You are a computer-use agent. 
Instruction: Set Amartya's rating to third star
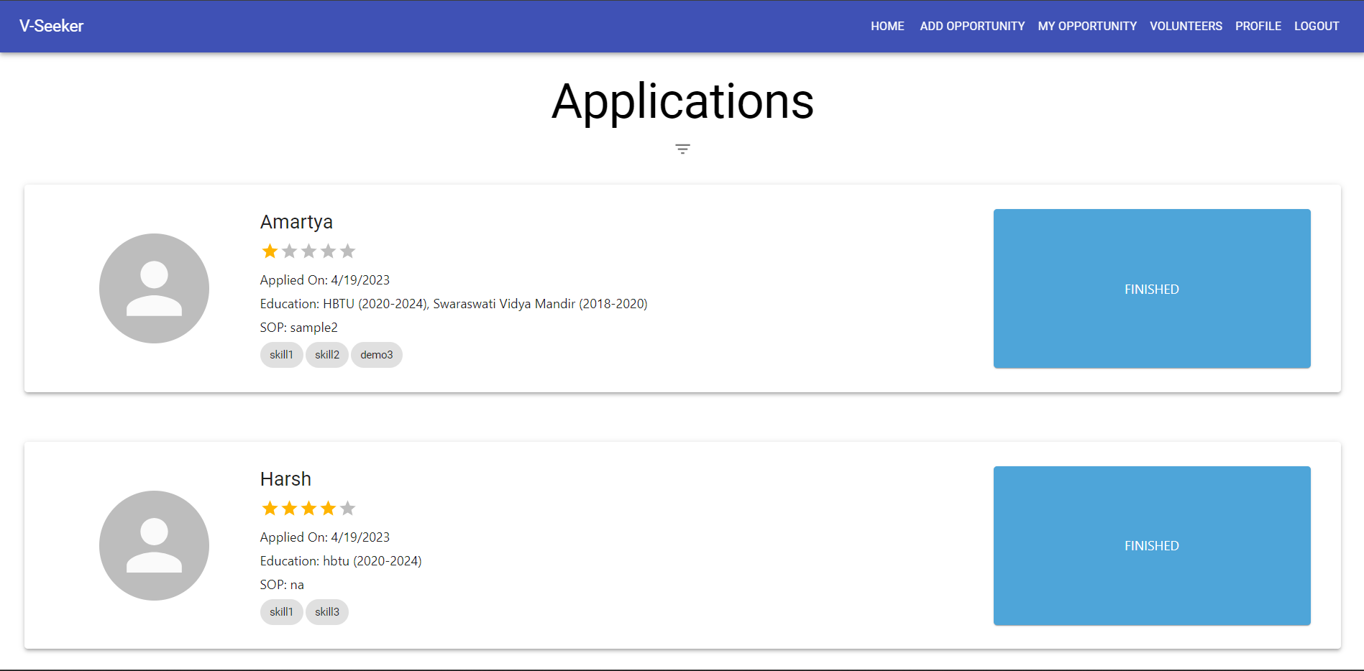click(308, 251)
